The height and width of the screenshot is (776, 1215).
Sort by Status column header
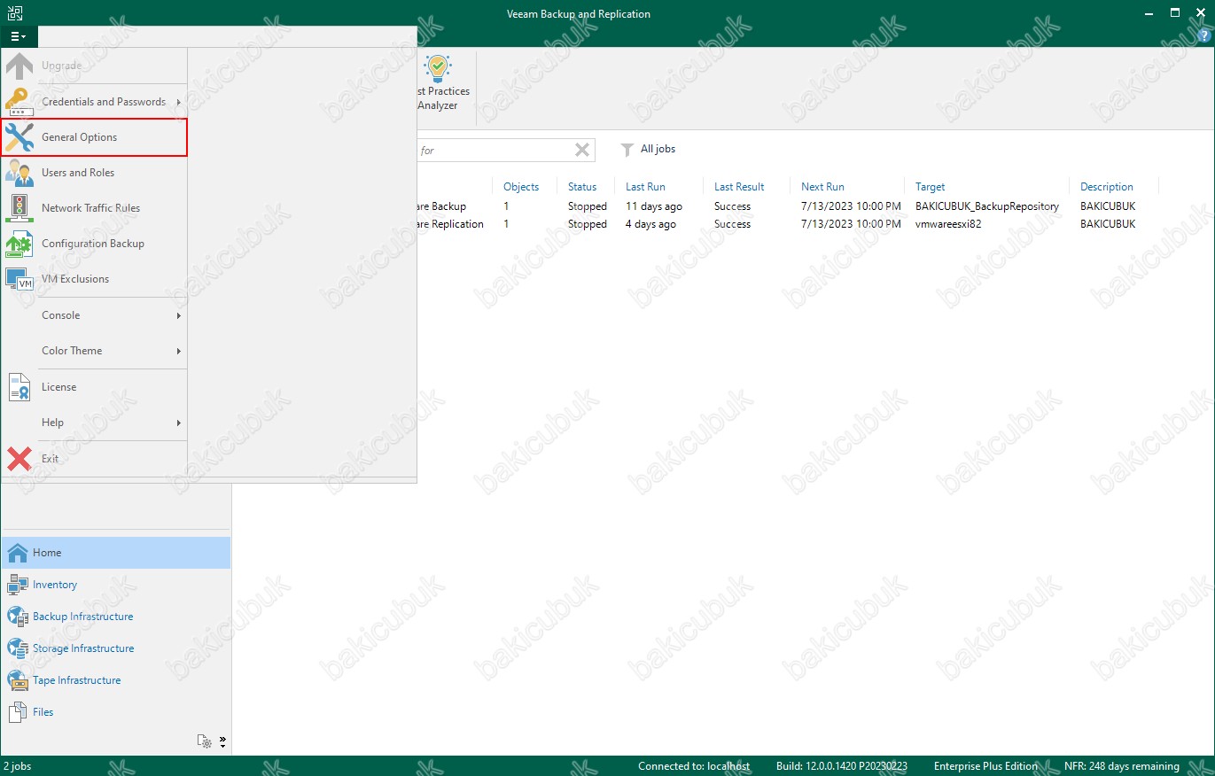[x=582, y=187]
